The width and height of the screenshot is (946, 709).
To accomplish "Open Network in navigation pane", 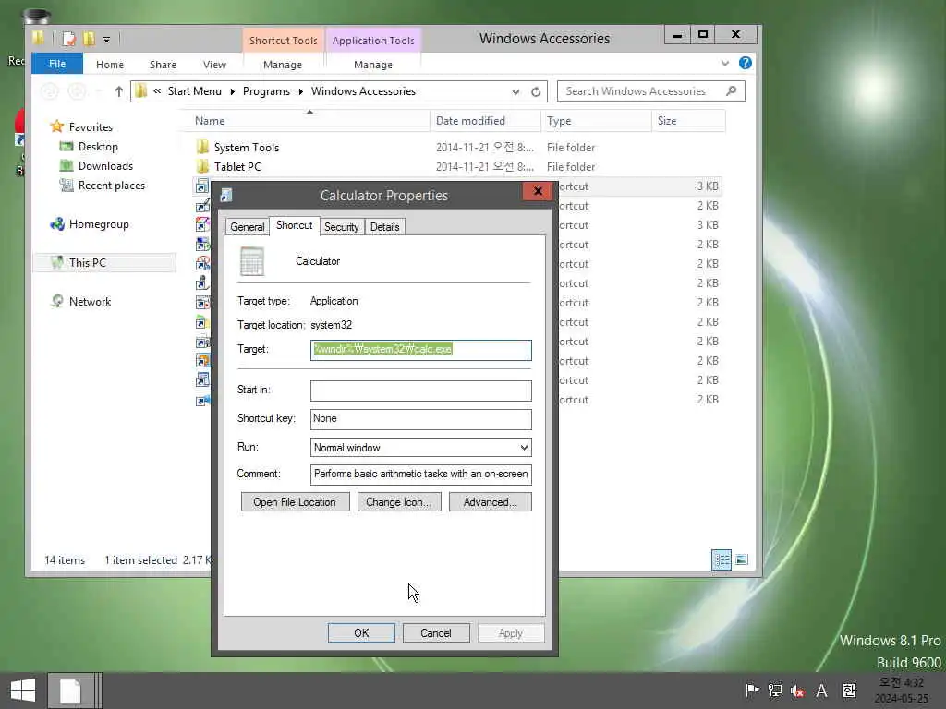I will (90, 302).
